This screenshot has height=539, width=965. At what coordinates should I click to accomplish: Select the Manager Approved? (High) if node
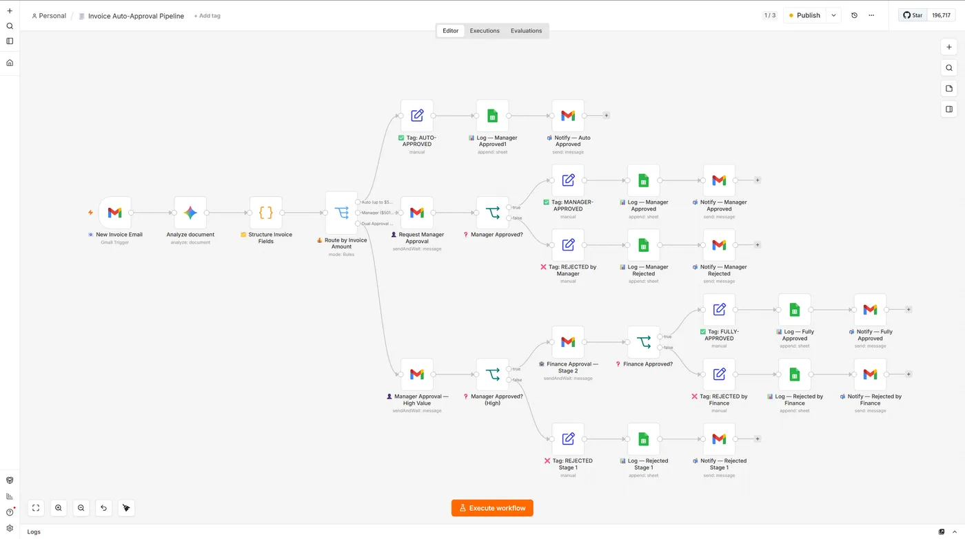[492, 374]
